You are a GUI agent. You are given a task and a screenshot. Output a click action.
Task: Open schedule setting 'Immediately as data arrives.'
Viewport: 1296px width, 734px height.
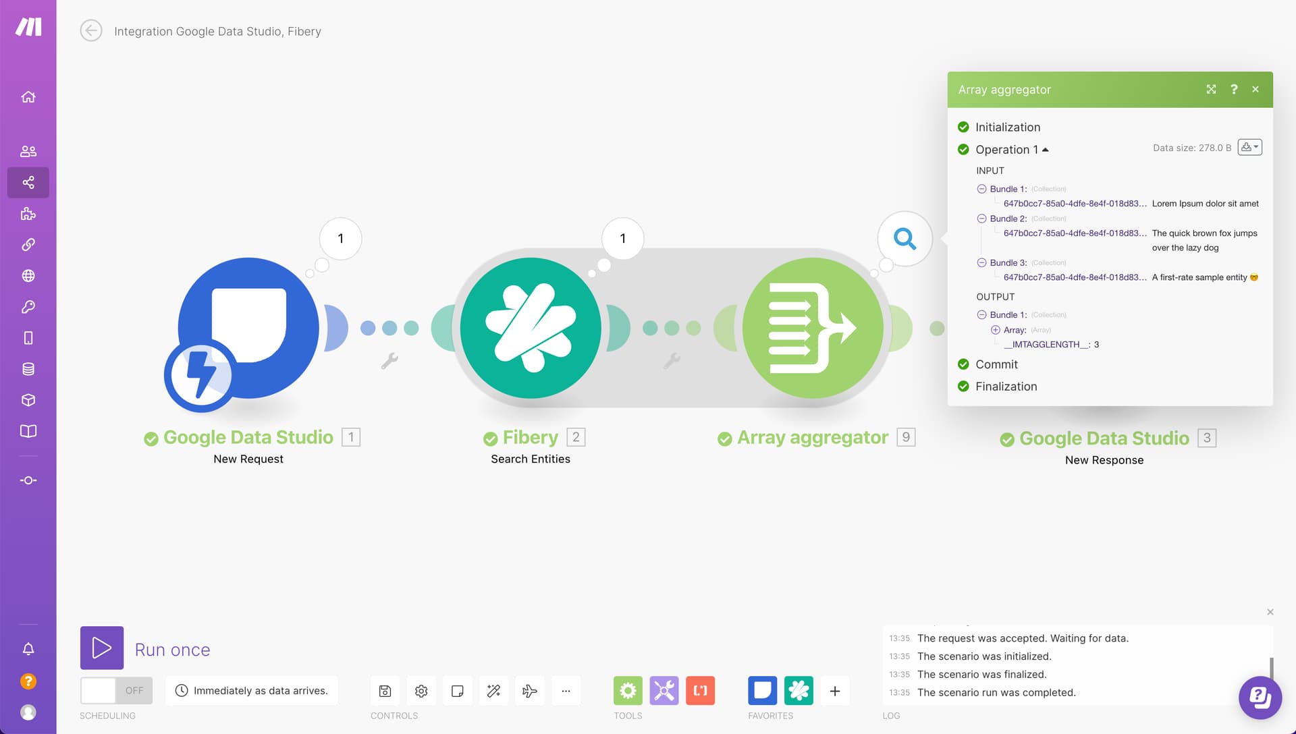(x=252, y=690)
